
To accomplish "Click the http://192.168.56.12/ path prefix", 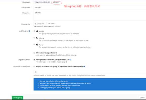I will (42, 2).
